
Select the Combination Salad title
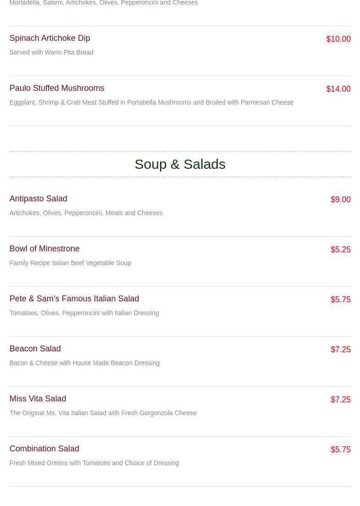click(44, 449)
